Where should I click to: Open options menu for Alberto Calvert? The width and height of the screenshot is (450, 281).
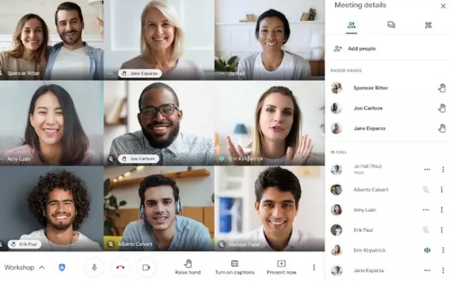point(441,190)
